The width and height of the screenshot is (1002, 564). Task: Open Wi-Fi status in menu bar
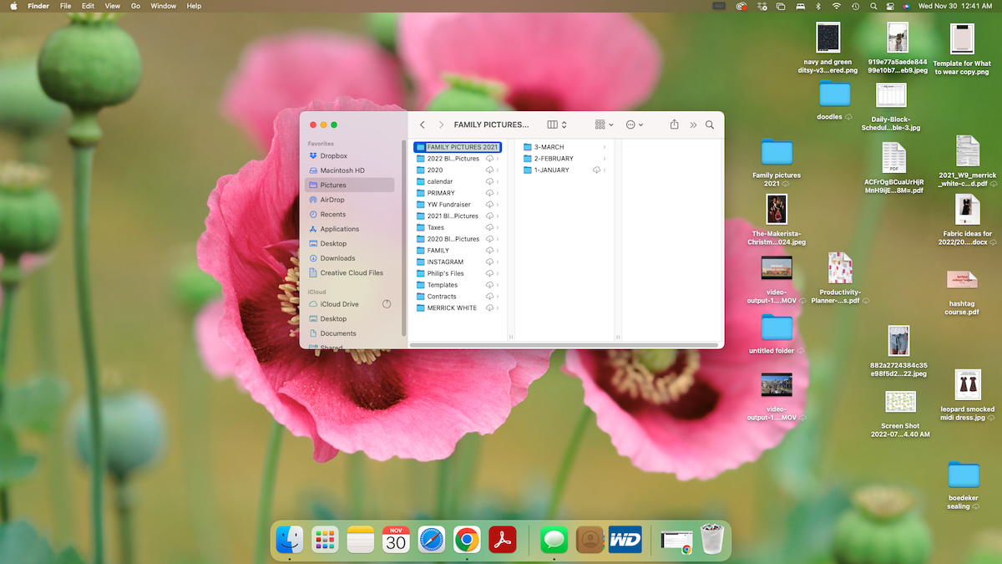(x=837, y=6)
